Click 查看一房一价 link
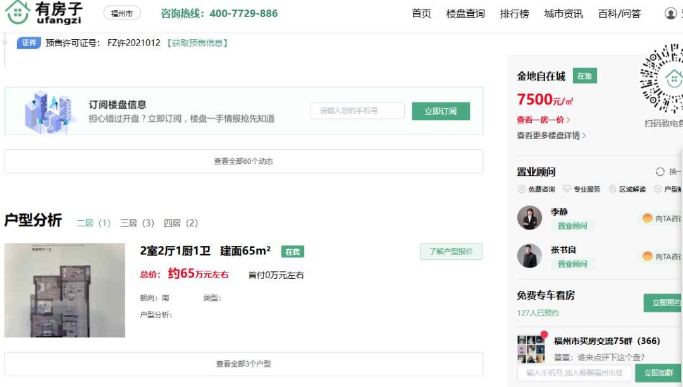The width and height of the screenshot is (683, 387). (543, 120)
